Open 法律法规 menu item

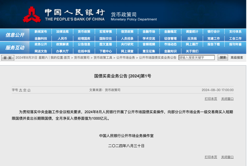(x=62, y=32)
